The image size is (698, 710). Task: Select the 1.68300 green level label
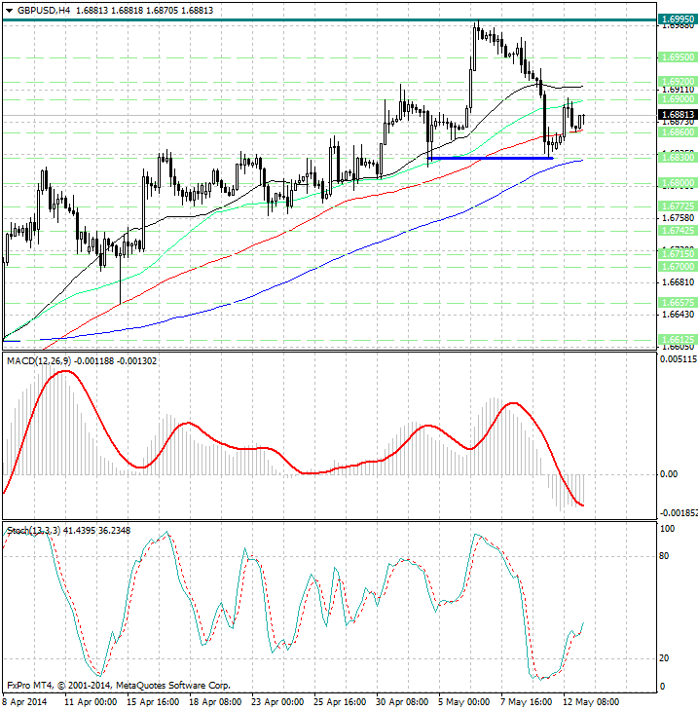tap(678, 157)
